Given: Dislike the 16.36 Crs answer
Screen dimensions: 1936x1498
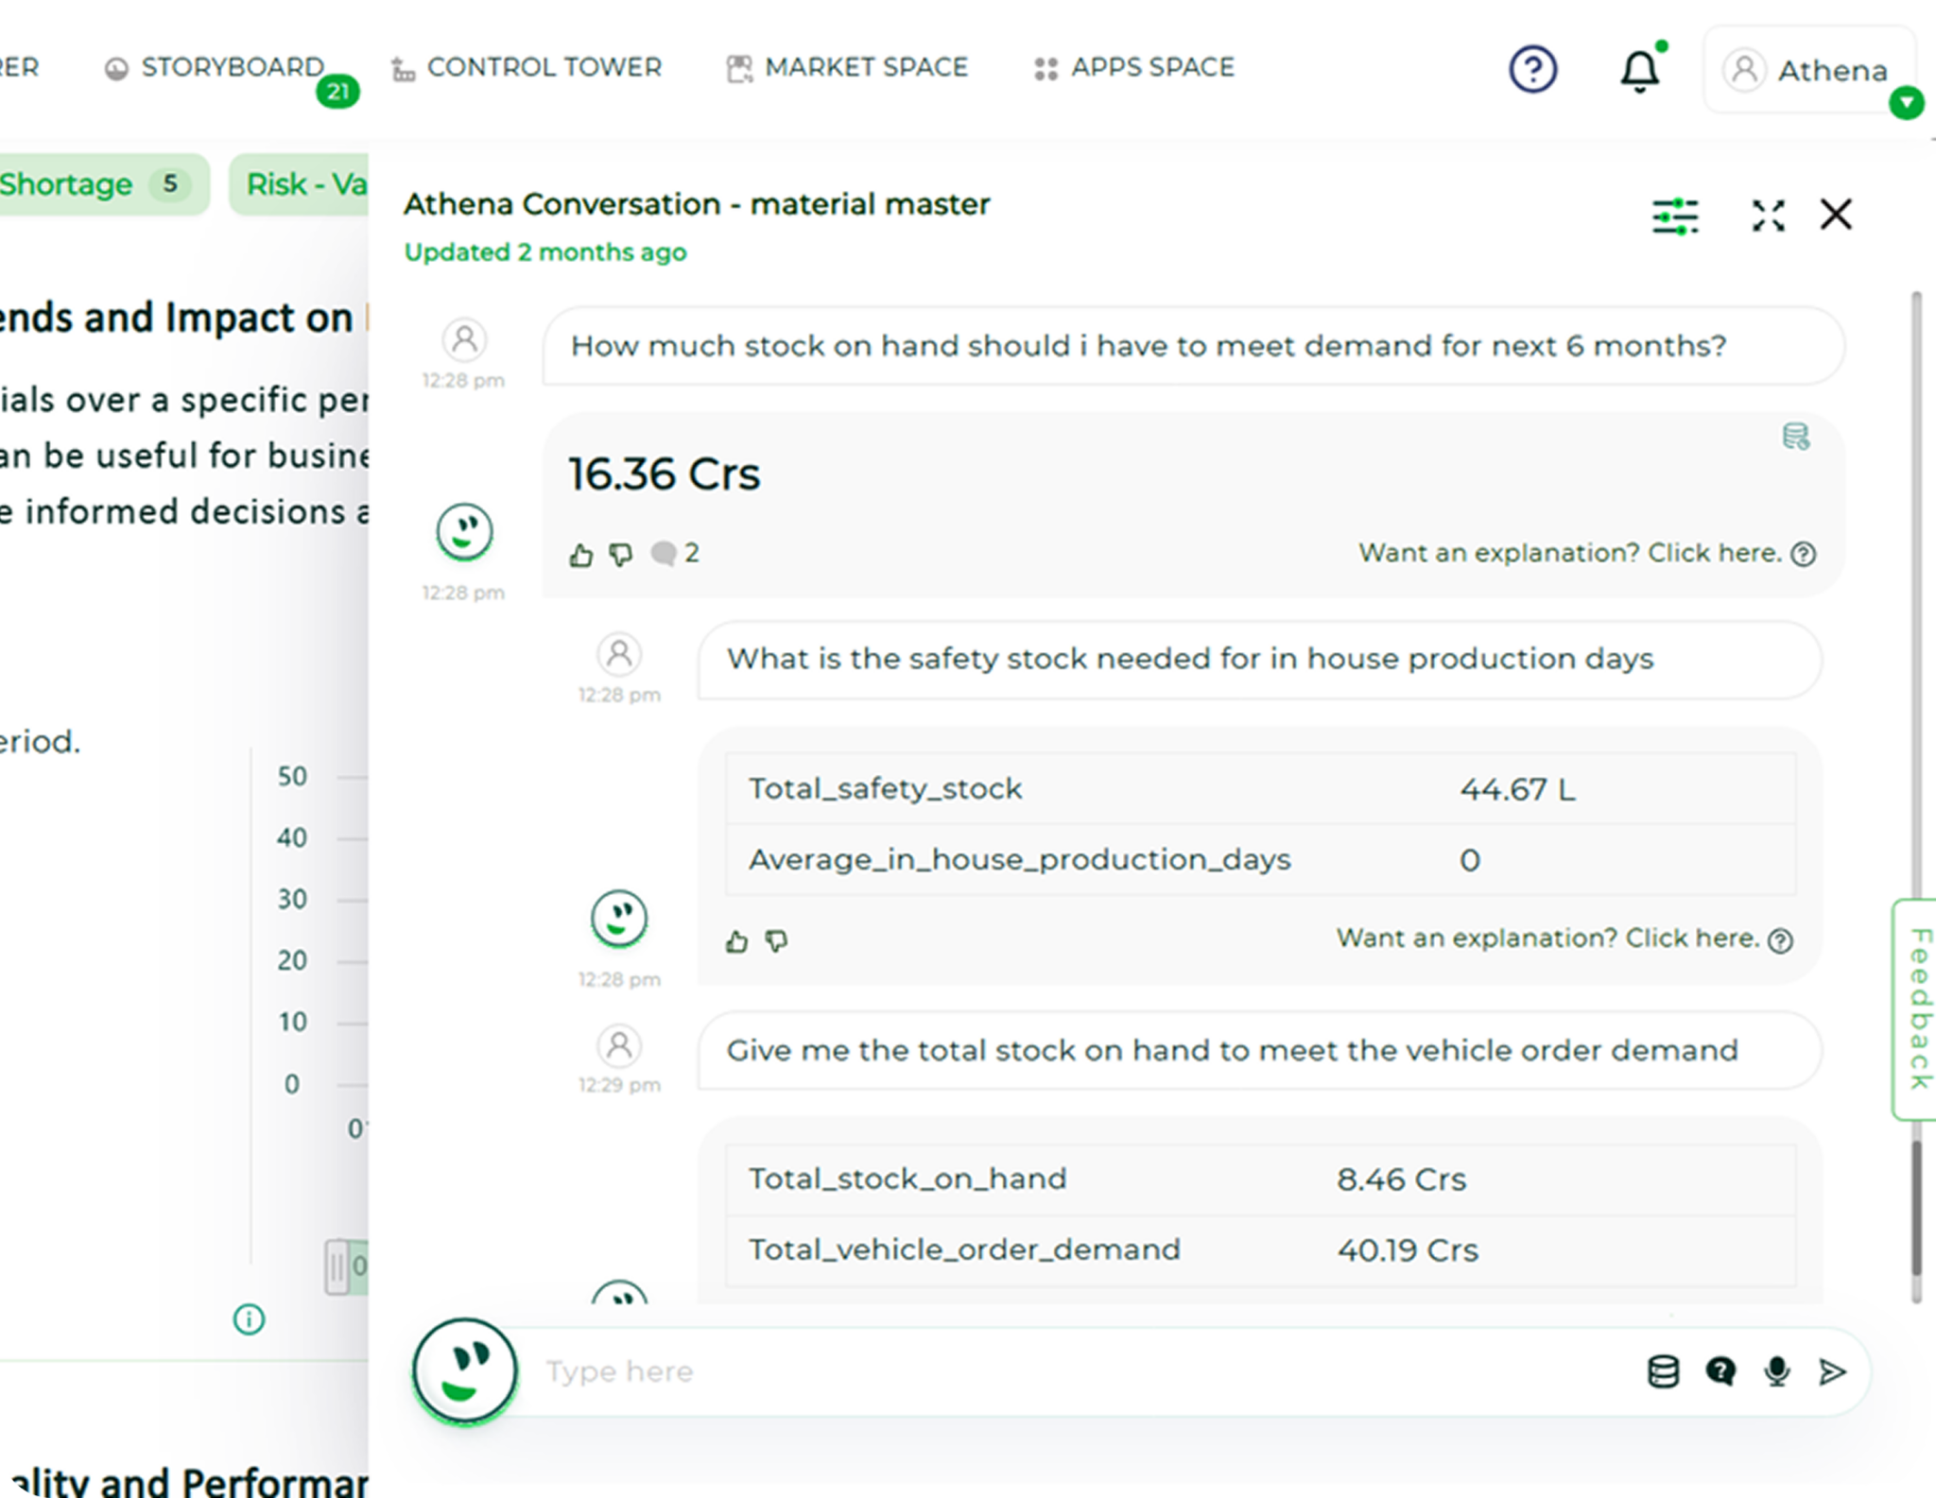Looking at the screenshot, I should (x=620, y=555).
